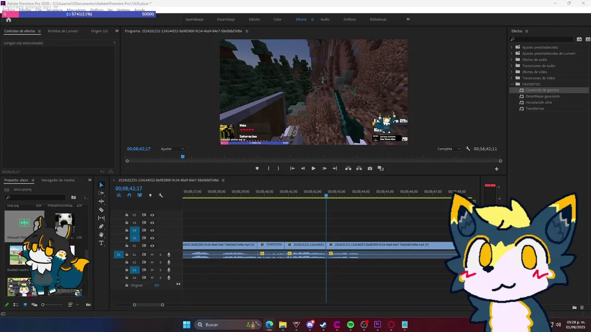Viewport: 591px width, 332px height.
Task: Open the Audio workspace tab
Action: pyautogui.click(x=325, y=19)
